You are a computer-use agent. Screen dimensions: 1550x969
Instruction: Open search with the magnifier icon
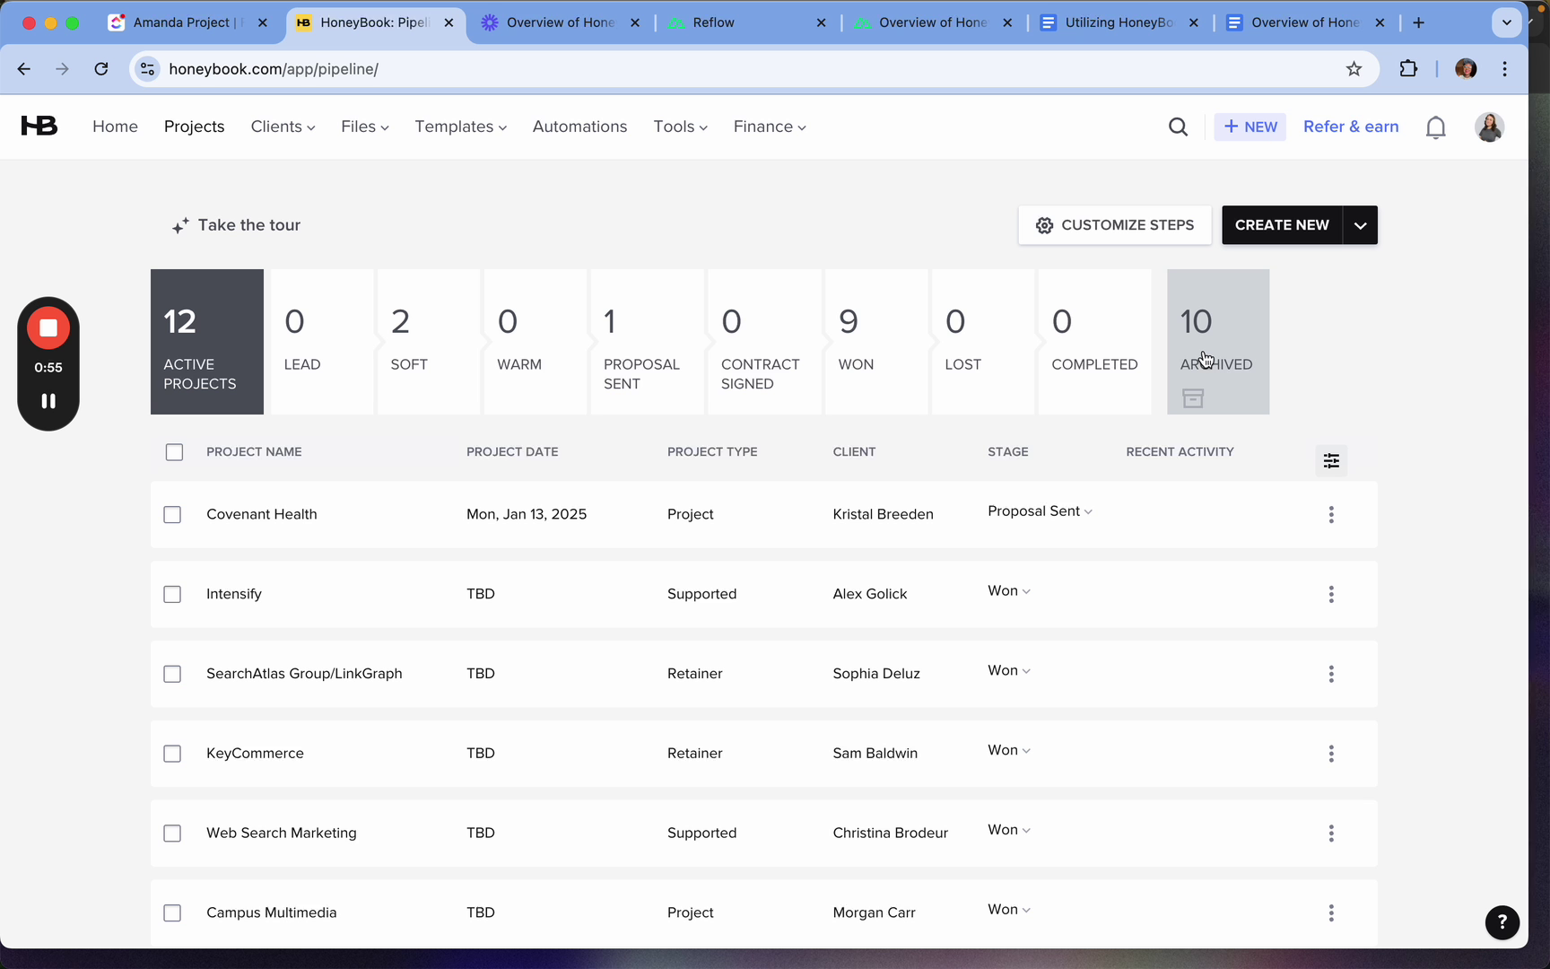click(x=1178, y=127)
